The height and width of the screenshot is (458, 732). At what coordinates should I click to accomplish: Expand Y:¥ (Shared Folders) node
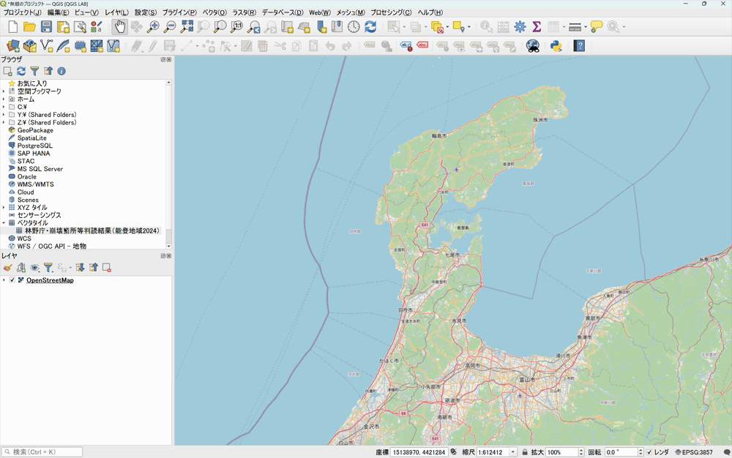pos(4,115)
